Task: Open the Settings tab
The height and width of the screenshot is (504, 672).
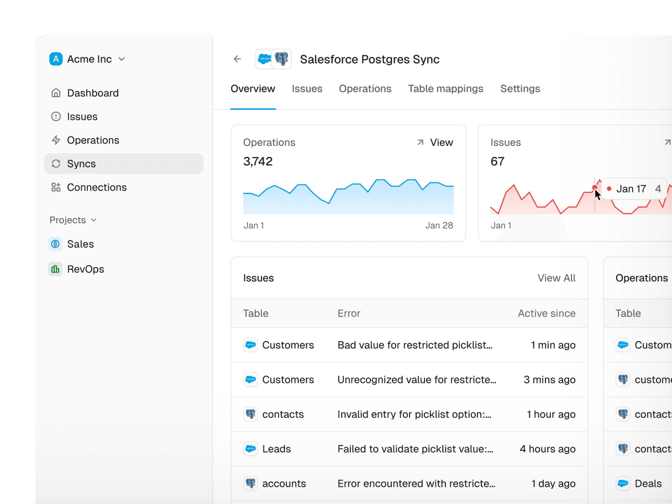Action: pos(520,89)
